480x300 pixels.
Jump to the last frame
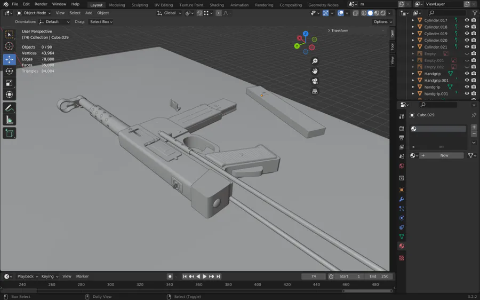(x=218, y=276)
